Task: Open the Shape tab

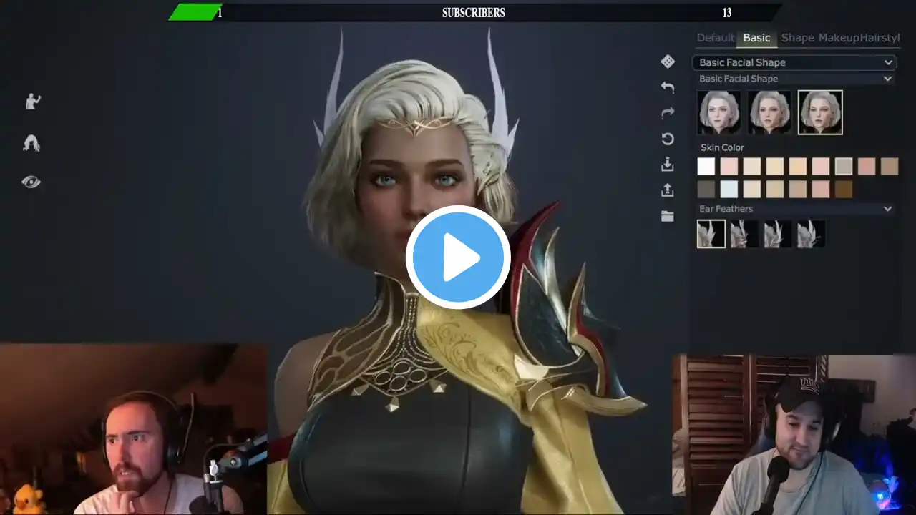Action: tap(797, 38)
